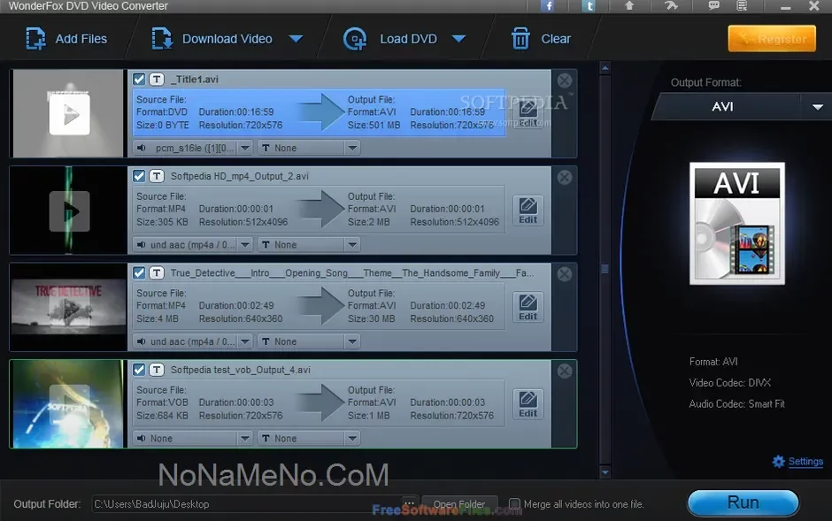Click the Twitter icon in title bar
This screenshot has height=521, width=832.
589,5
